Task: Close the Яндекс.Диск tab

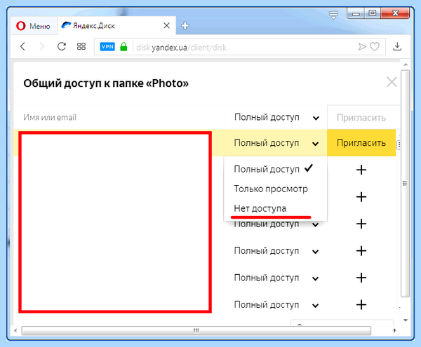Action: 166,25
